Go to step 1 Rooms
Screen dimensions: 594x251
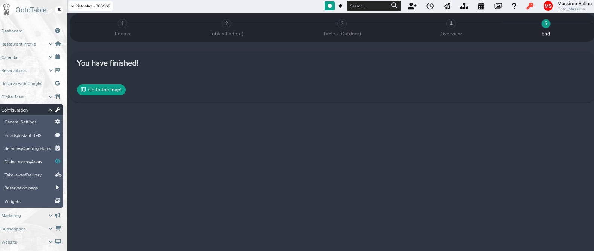coord(122,28)
